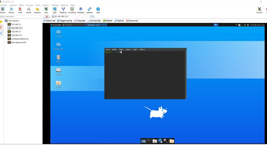Switch to the home tab
Viewport: 267px width, 145px height.
click(47, 17)
